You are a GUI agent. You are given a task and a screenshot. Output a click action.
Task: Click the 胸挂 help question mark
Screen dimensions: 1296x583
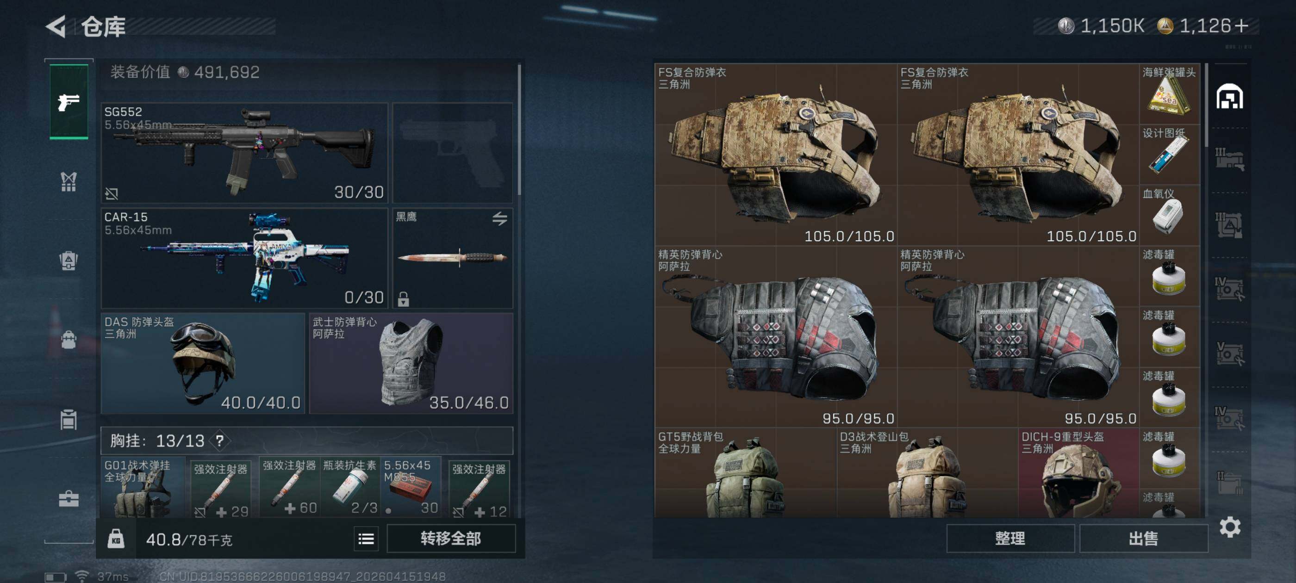click(220, 440)
